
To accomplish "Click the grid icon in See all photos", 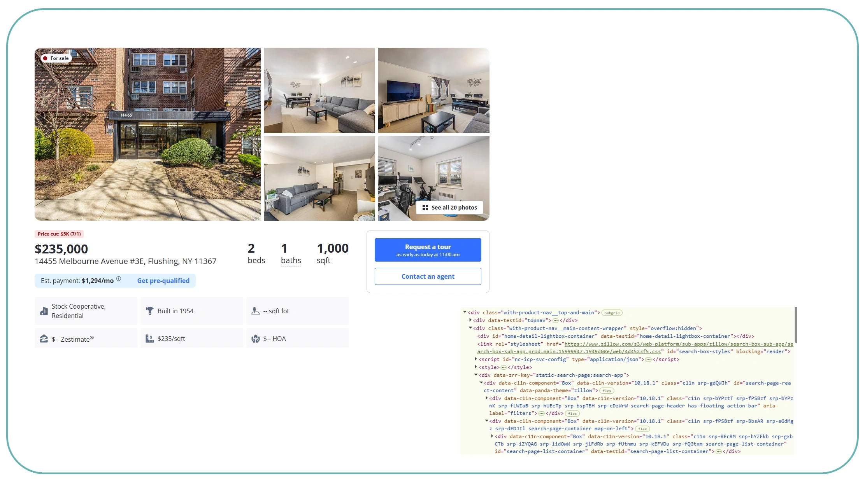I will click(425, 208).
